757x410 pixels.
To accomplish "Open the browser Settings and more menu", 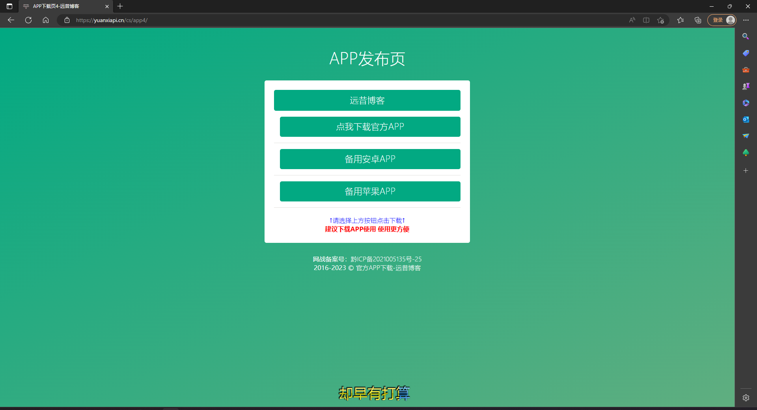I will click(x=746, y=20).
